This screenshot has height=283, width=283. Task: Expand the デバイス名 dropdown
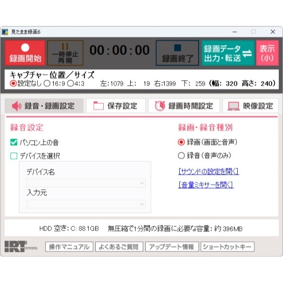86,183
